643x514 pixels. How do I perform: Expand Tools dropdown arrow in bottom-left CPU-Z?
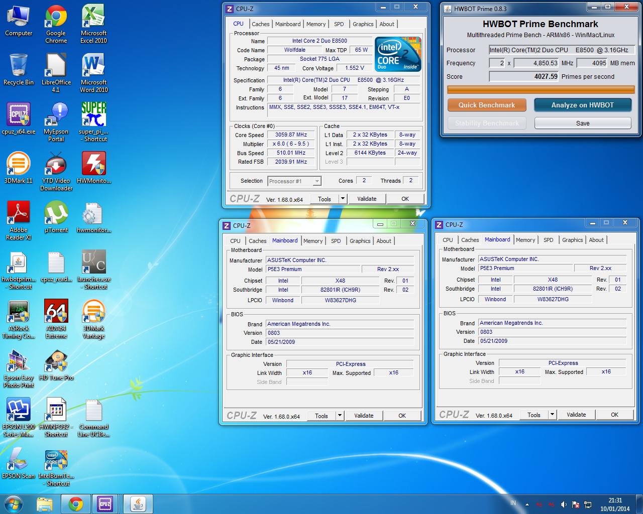click(x=340, y=416)
